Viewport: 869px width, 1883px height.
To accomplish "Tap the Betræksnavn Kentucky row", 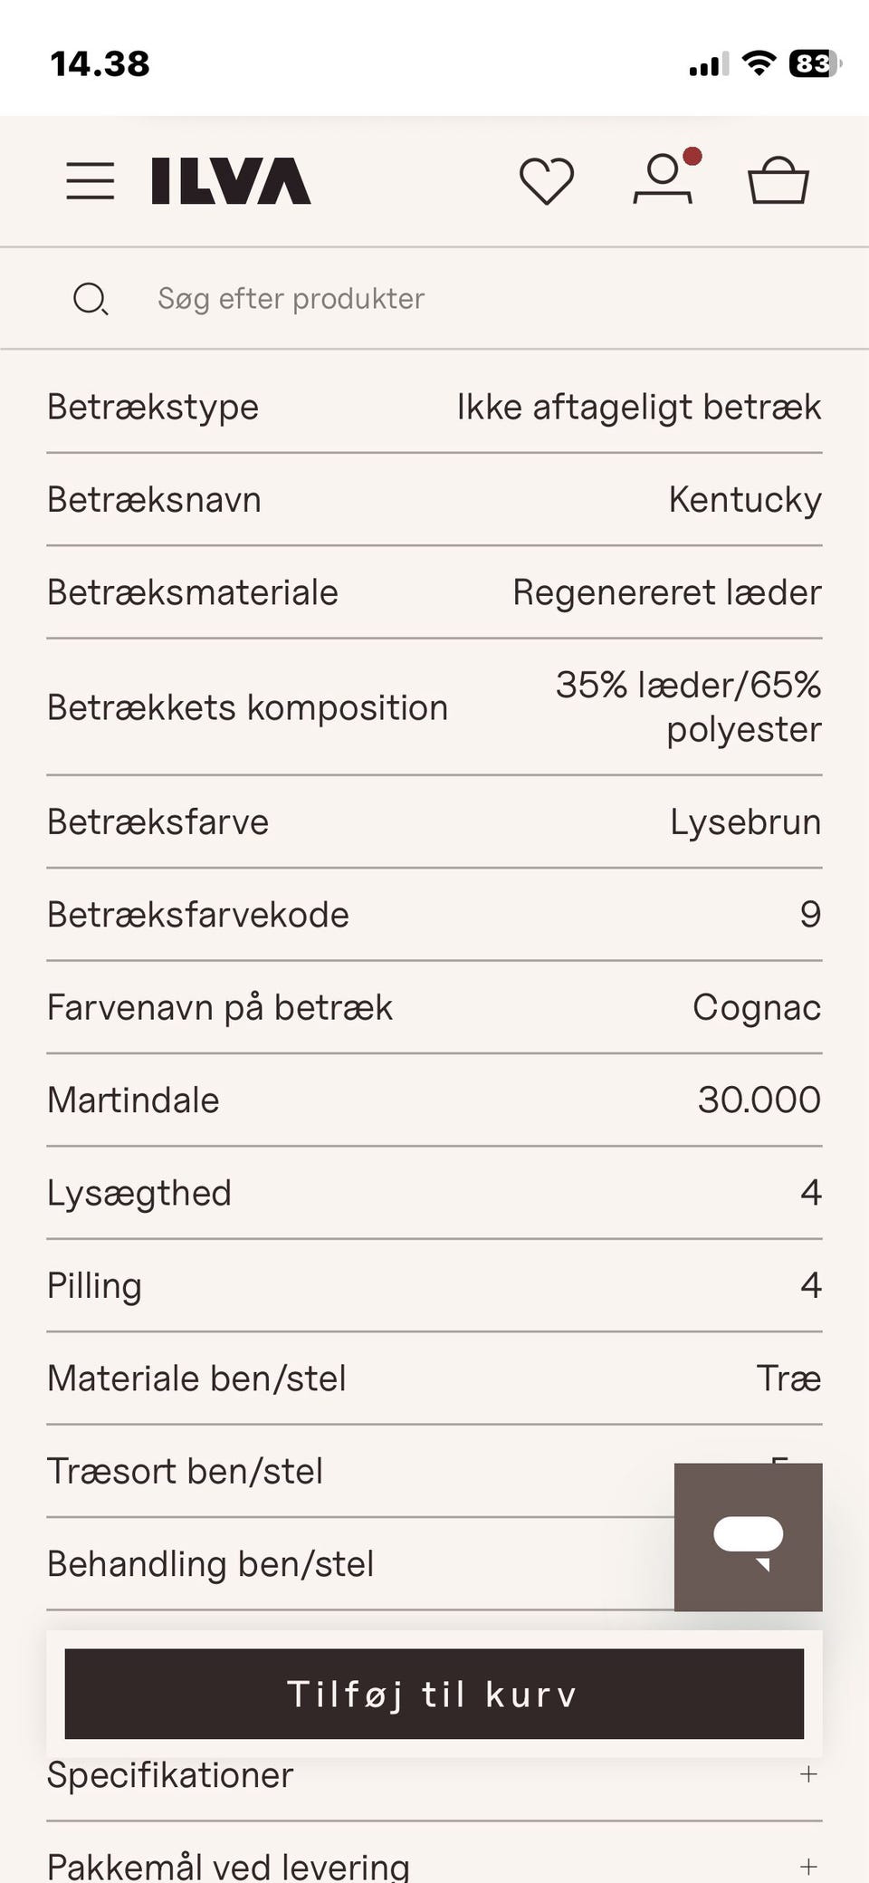I will pos(434,500).
